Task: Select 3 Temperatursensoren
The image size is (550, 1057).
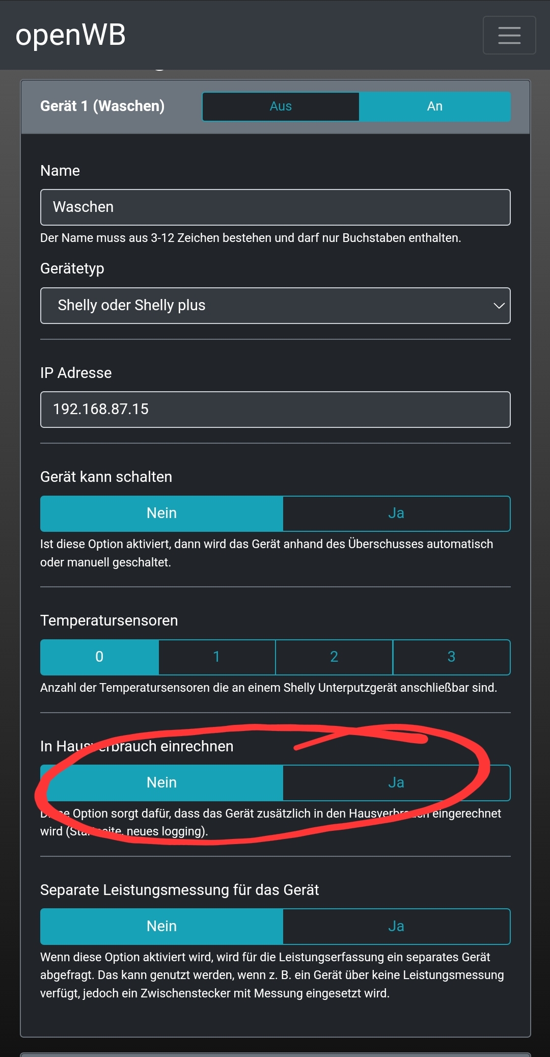Action: pyautogui.click(x=451, y=657)
